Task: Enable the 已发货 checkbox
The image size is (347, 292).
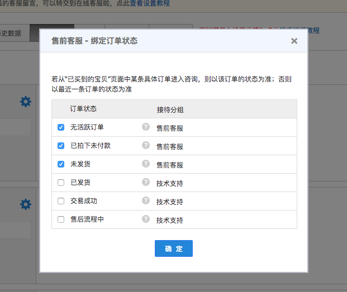Action: (61, 183)
